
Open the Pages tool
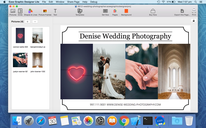[x=115, y=11]
